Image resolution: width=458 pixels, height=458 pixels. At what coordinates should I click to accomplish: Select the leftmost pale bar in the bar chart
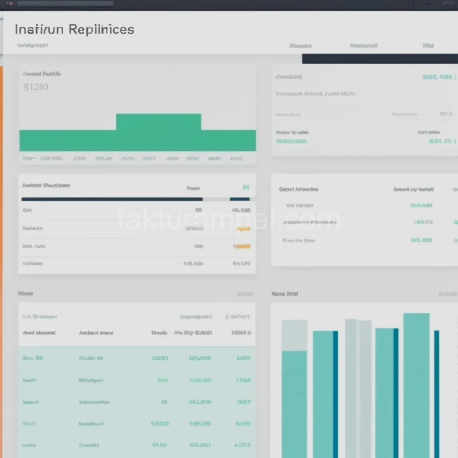tap(294, 334)
